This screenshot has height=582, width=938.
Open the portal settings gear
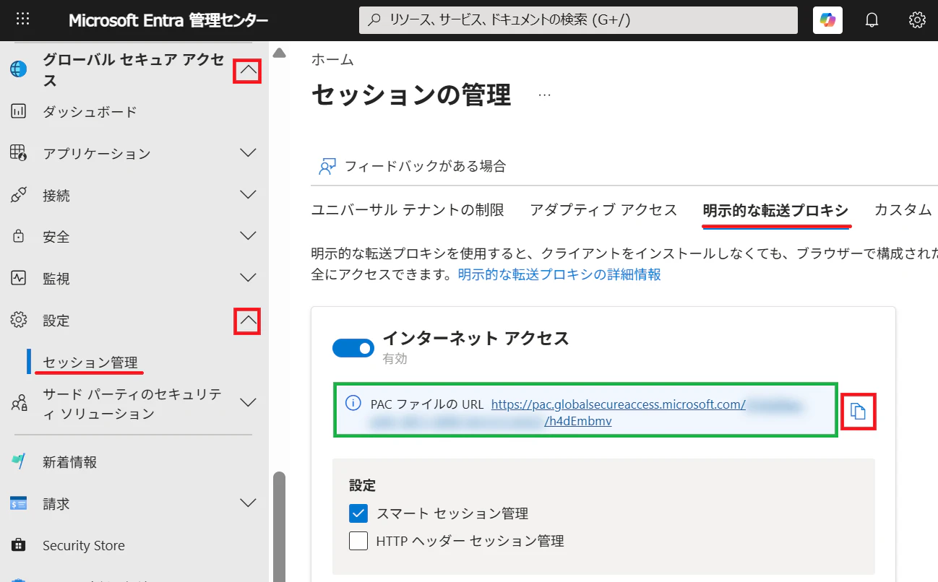917,20
